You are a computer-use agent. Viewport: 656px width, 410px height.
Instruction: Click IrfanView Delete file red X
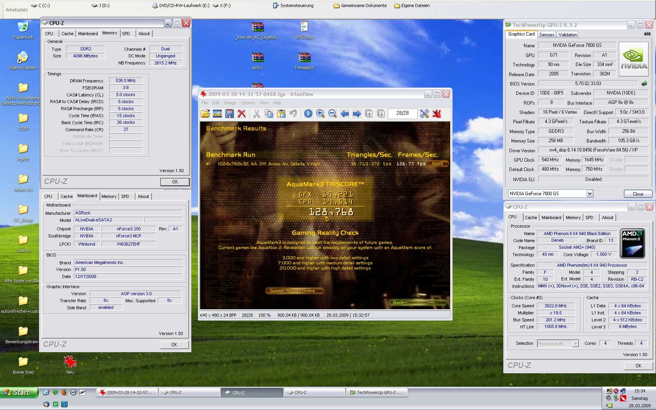click(242, 114)
